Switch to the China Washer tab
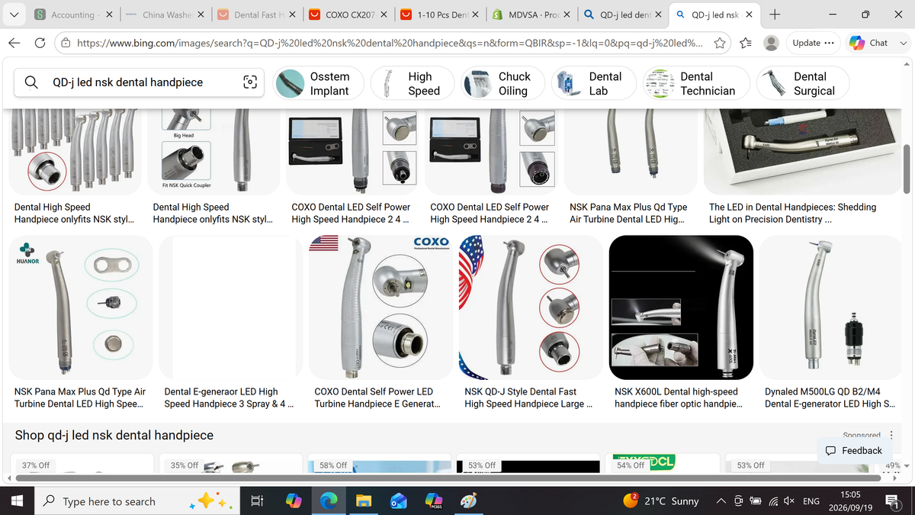The width and height of the screenshot is (915, 515). (163, 14)
